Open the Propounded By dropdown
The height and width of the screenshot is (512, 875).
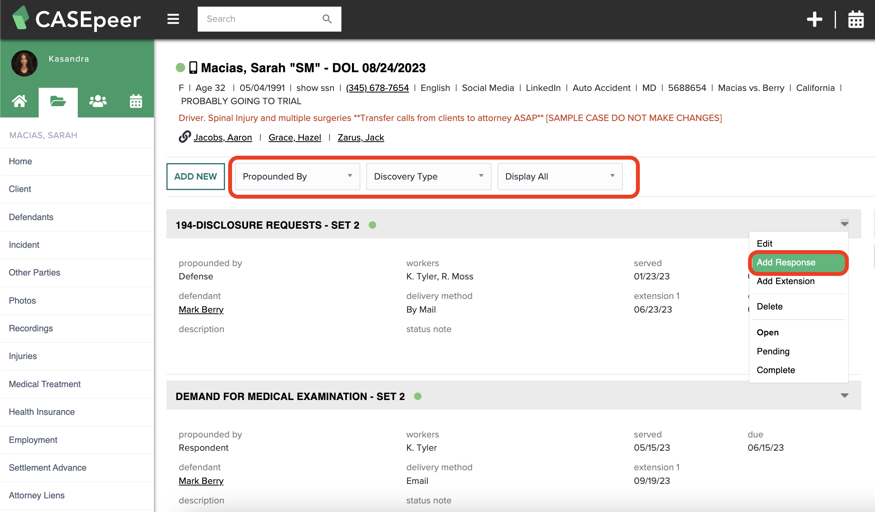point(297,176)
